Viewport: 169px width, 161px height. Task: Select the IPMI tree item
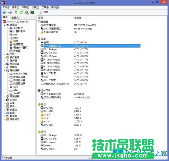[x=14, y=38]
